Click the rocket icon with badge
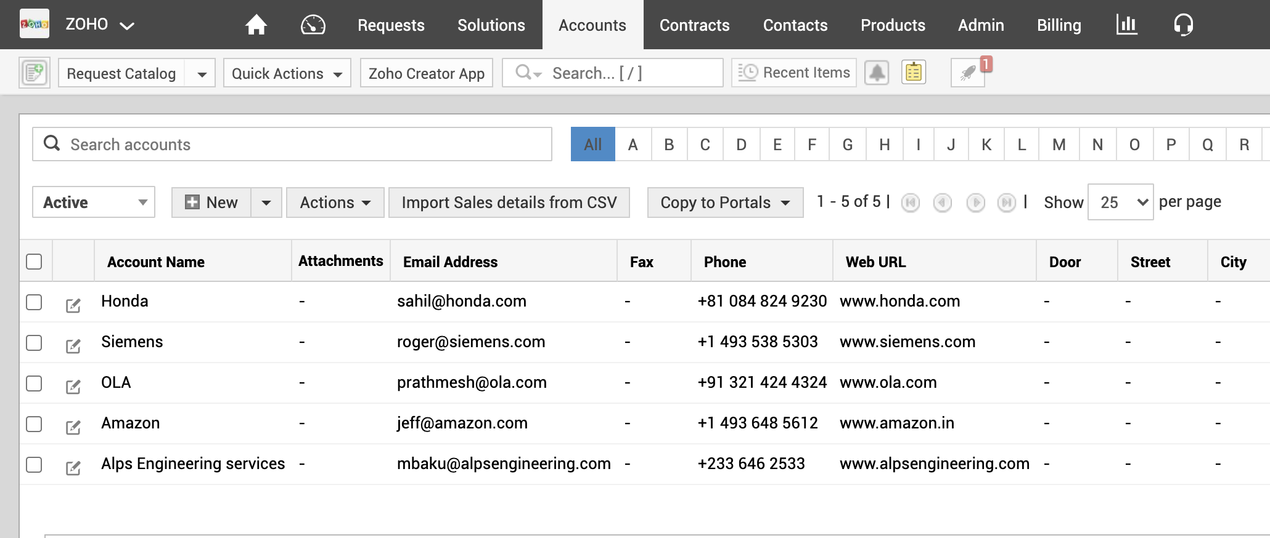1270x538 pixels. 969,73
